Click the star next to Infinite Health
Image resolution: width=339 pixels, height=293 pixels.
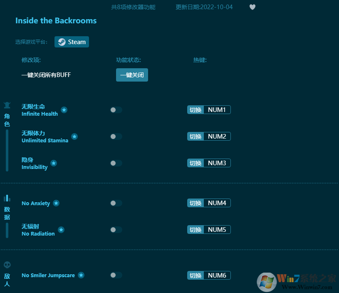tap(64, 110)
